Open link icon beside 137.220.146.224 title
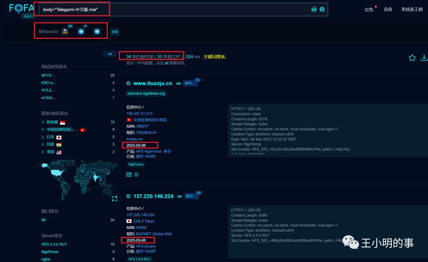 [x=180, y=196]
